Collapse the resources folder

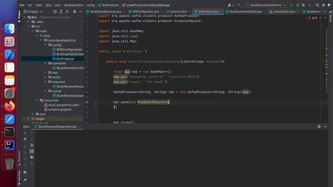(x=37, y=100)
